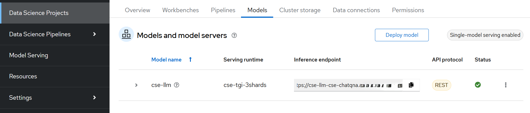Click the green status checkmark icon
Viewport: 530px width, 113px height.
(478, 85)
